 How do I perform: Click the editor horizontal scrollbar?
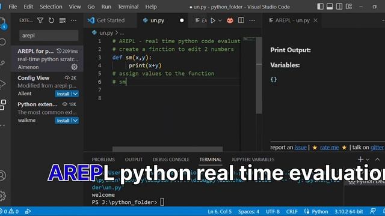click(168, 149)
